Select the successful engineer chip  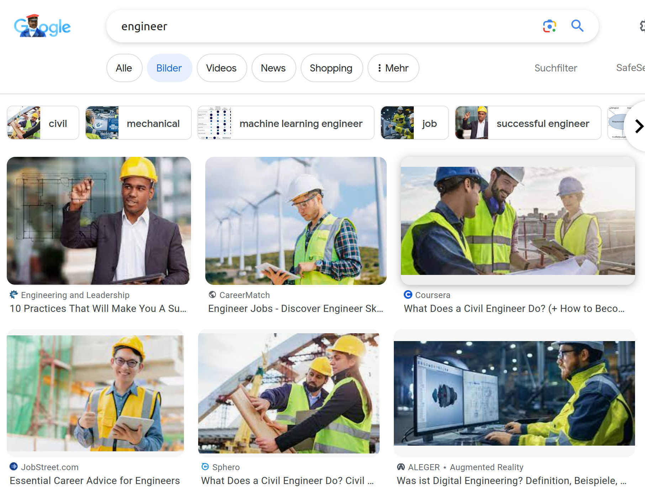coord(528,123)
